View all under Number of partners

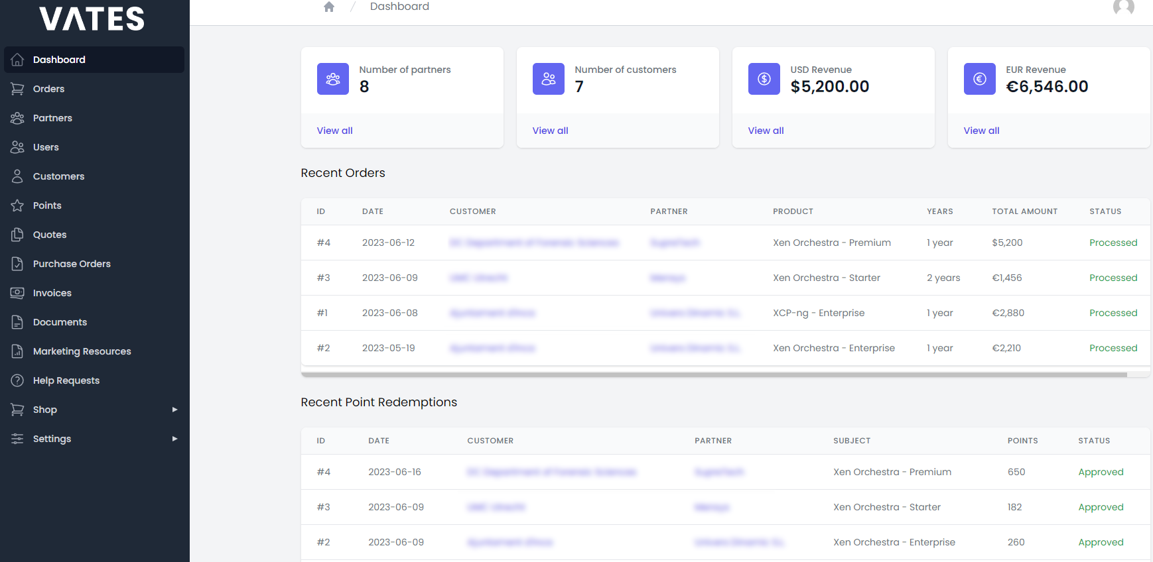(x=335, y=131)
